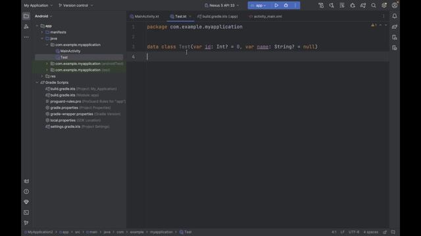Open IDE settings gear icon
Image resolution: width=421 pixels, height=236 pixels.
point(384,5)
